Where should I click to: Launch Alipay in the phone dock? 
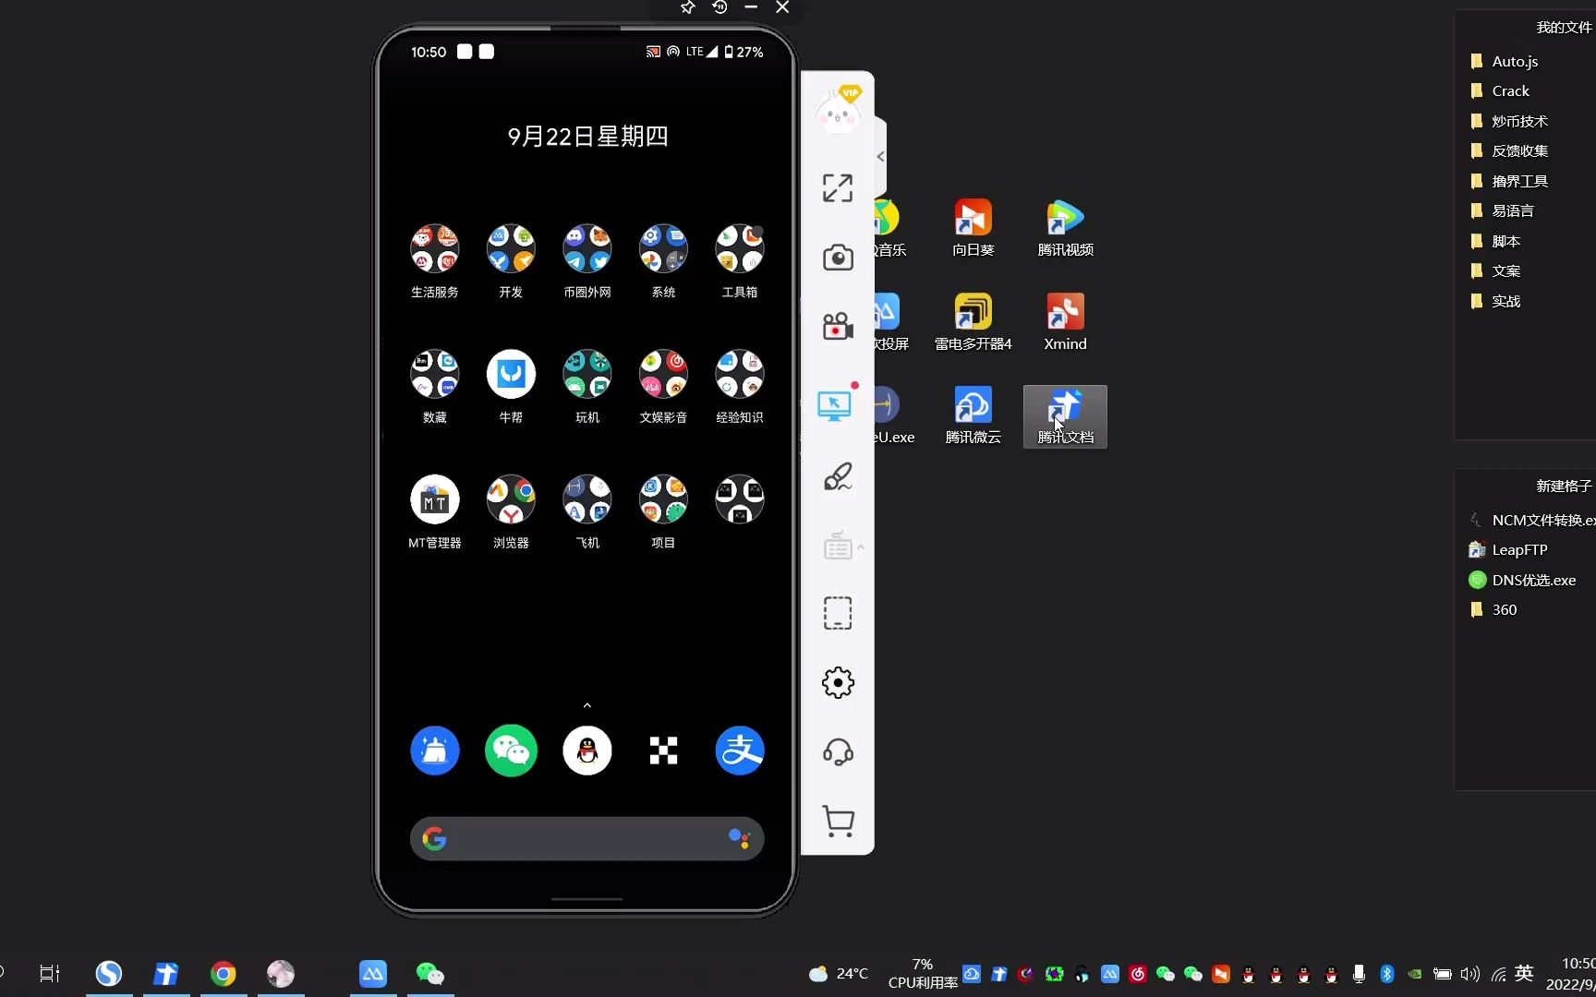click(x=740, y=751)
